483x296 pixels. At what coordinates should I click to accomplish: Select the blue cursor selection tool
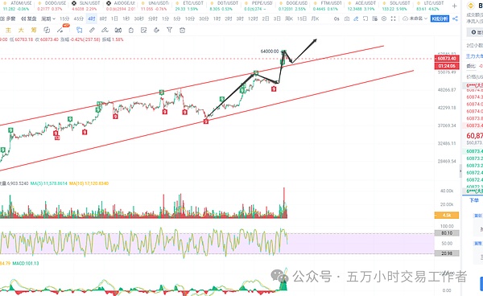[x=79, y=30]
